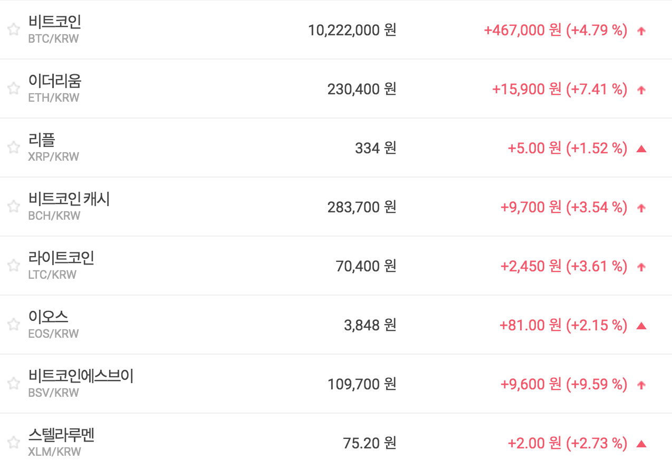
Task: Click the 75.20 원 스텔라루멘 price
Action: click(x=369, y=444)
